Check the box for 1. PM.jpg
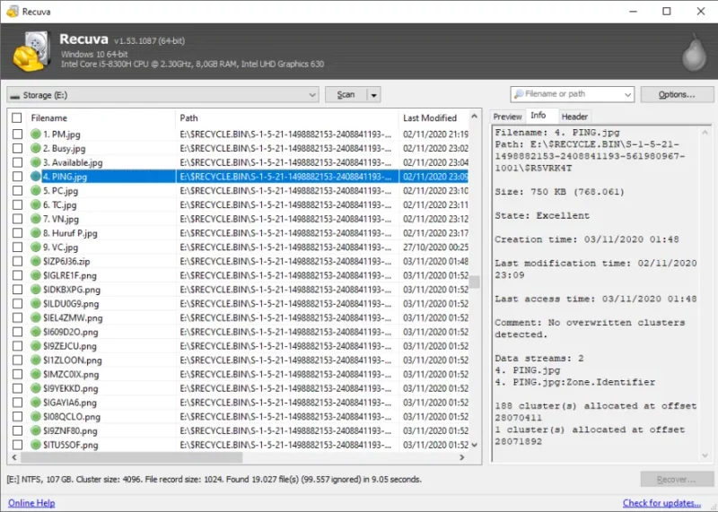This screenshot has width=718, height=512. click(17, 135)
